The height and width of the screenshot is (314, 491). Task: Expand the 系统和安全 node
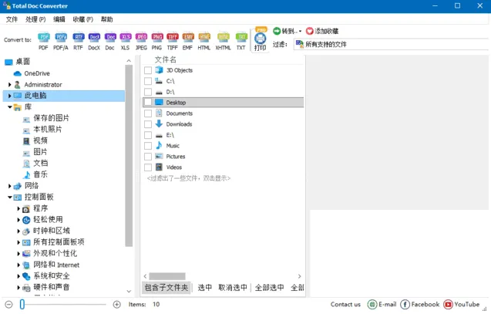click(18, 276)
